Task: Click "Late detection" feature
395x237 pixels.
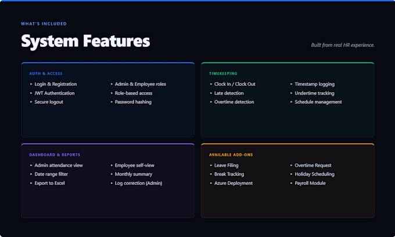Action: pos(229,93)
